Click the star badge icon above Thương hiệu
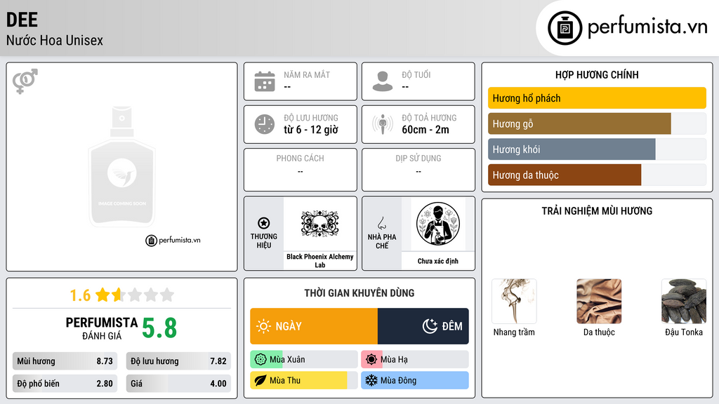This screenshot has height=404, width=719. pyautogui.click(x=264, y=223)
